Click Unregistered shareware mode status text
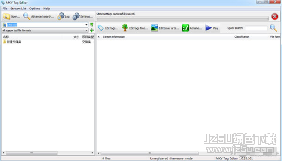282x161 pixels. click(x=171, y=158)
